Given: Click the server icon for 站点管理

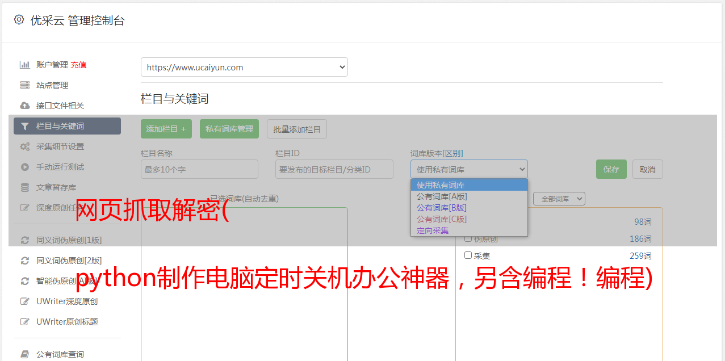Looking at the screenshot, I should (x=24, y=85).
